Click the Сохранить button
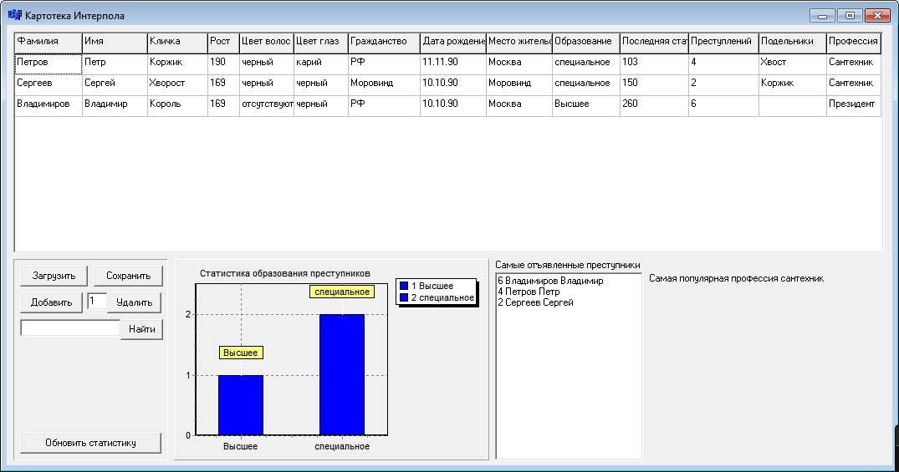This screenshot has width=899, height=472. pos(129,276)
